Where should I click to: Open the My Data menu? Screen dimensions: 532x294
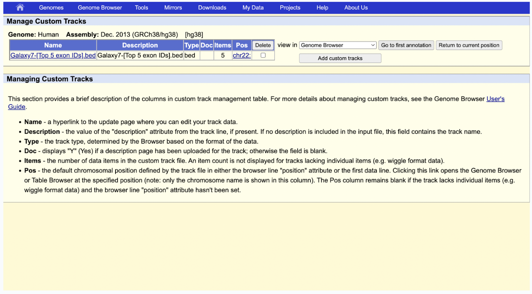pos(253,8)
